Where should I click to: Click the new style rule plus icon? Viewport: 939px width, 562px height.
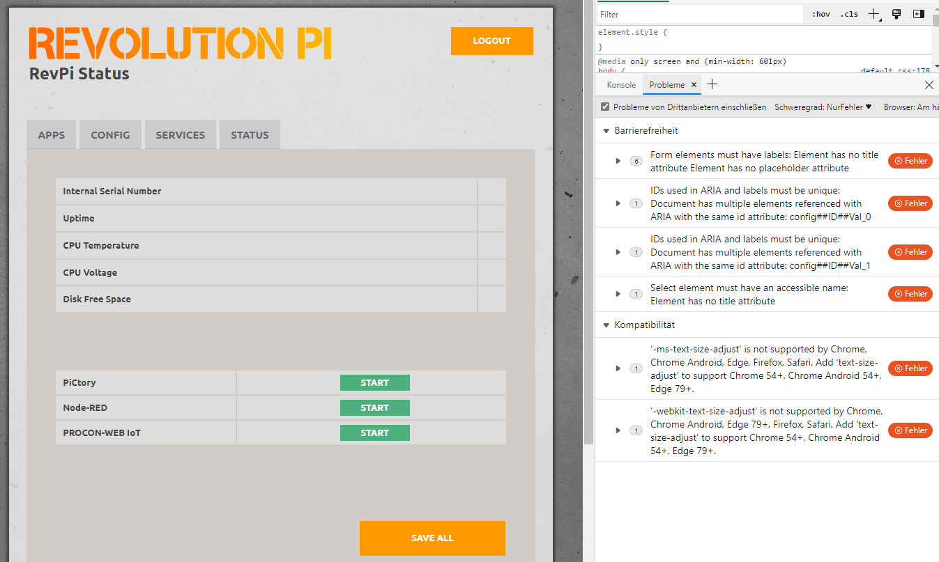tap(875, 14)
